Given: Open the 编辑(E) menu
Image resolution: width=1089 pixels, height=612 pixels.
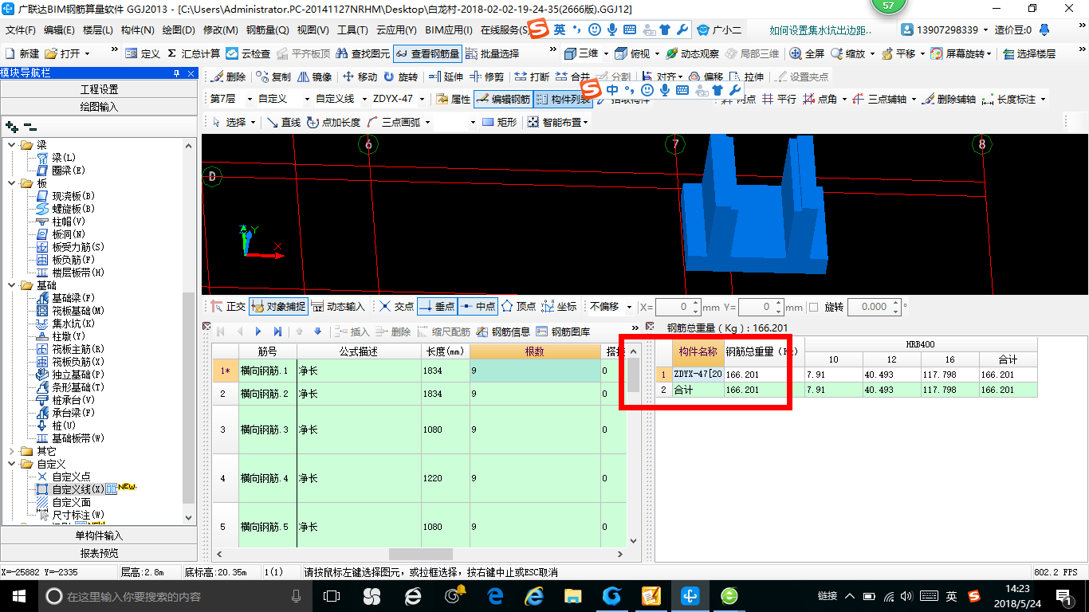Looking at the screenshot, I should tap(59, 30).
